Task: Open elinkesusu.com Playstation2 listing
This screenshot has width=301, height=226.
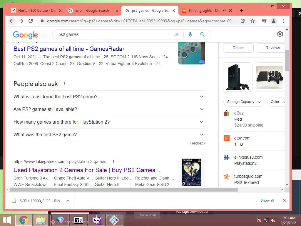Action: point(254,160)
